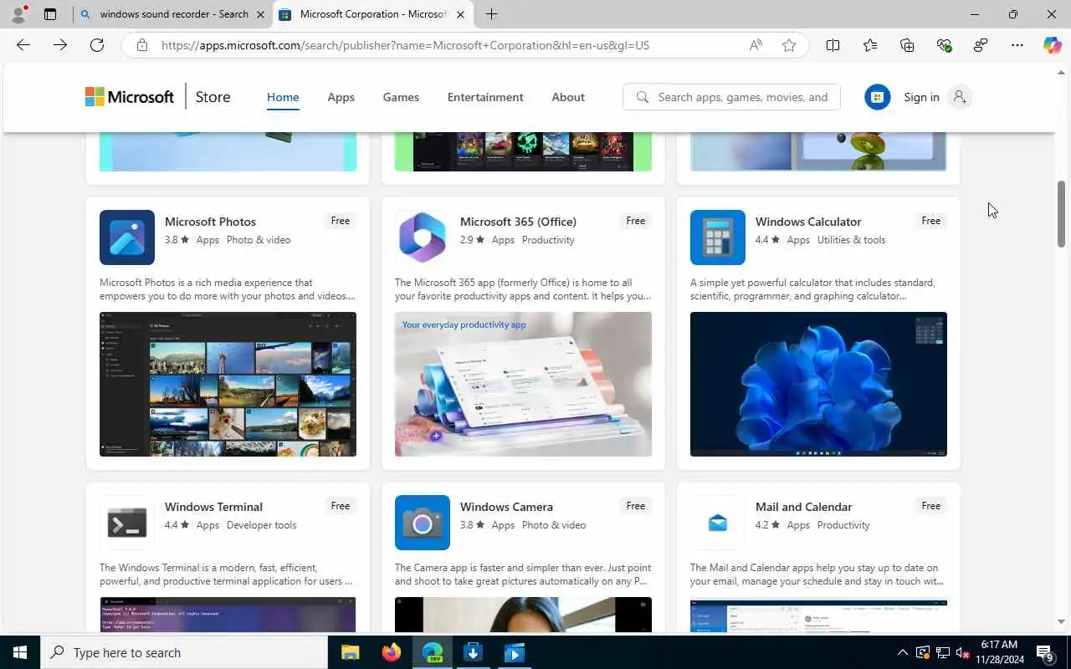Open notification center in taskbar
This screenshot has width=1071, height=669.
[1045, 652]
